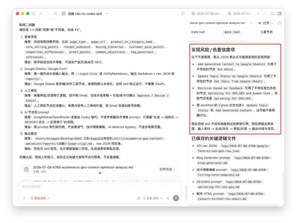Click code text 'Set Data1'
The image size is (297, 223).
pyautogui.click(x=225, y=69)
